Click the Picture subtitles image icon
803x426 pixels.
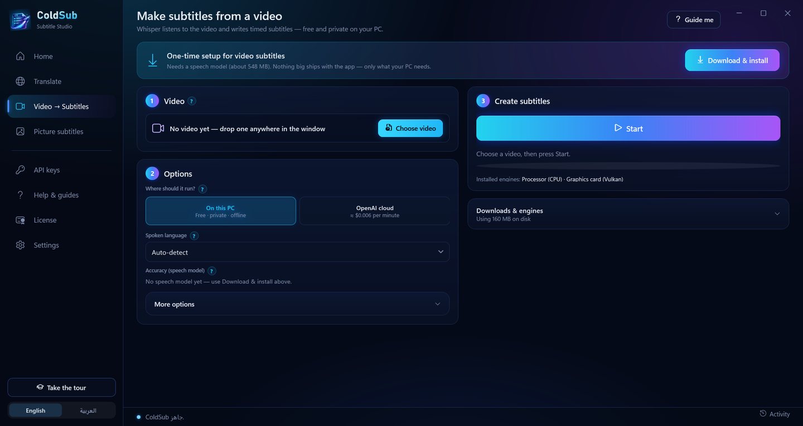(20, 131)
